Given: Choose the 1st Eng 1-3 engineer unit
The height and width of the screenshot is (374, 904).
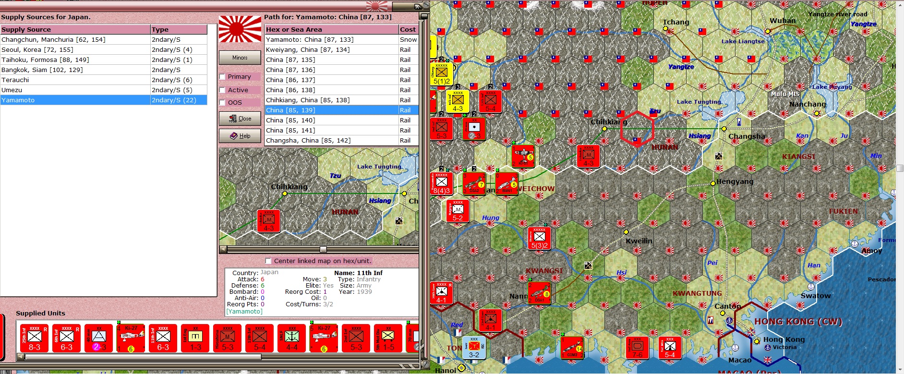Looking at the screenshot, I should [x=195, y=338].
